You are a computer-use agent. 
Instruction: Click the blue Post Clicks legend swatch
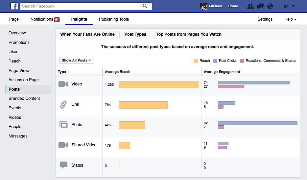pyautogui.click(x=215, y=61)
